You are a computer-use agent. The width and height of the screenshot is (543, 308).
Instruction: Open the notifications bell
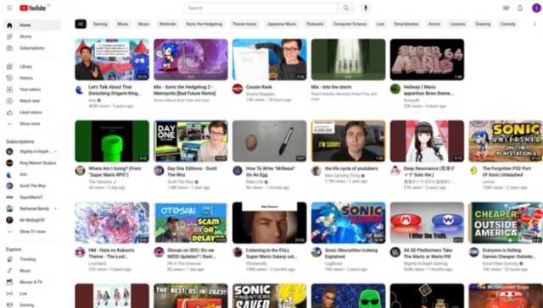coord(520,8)
